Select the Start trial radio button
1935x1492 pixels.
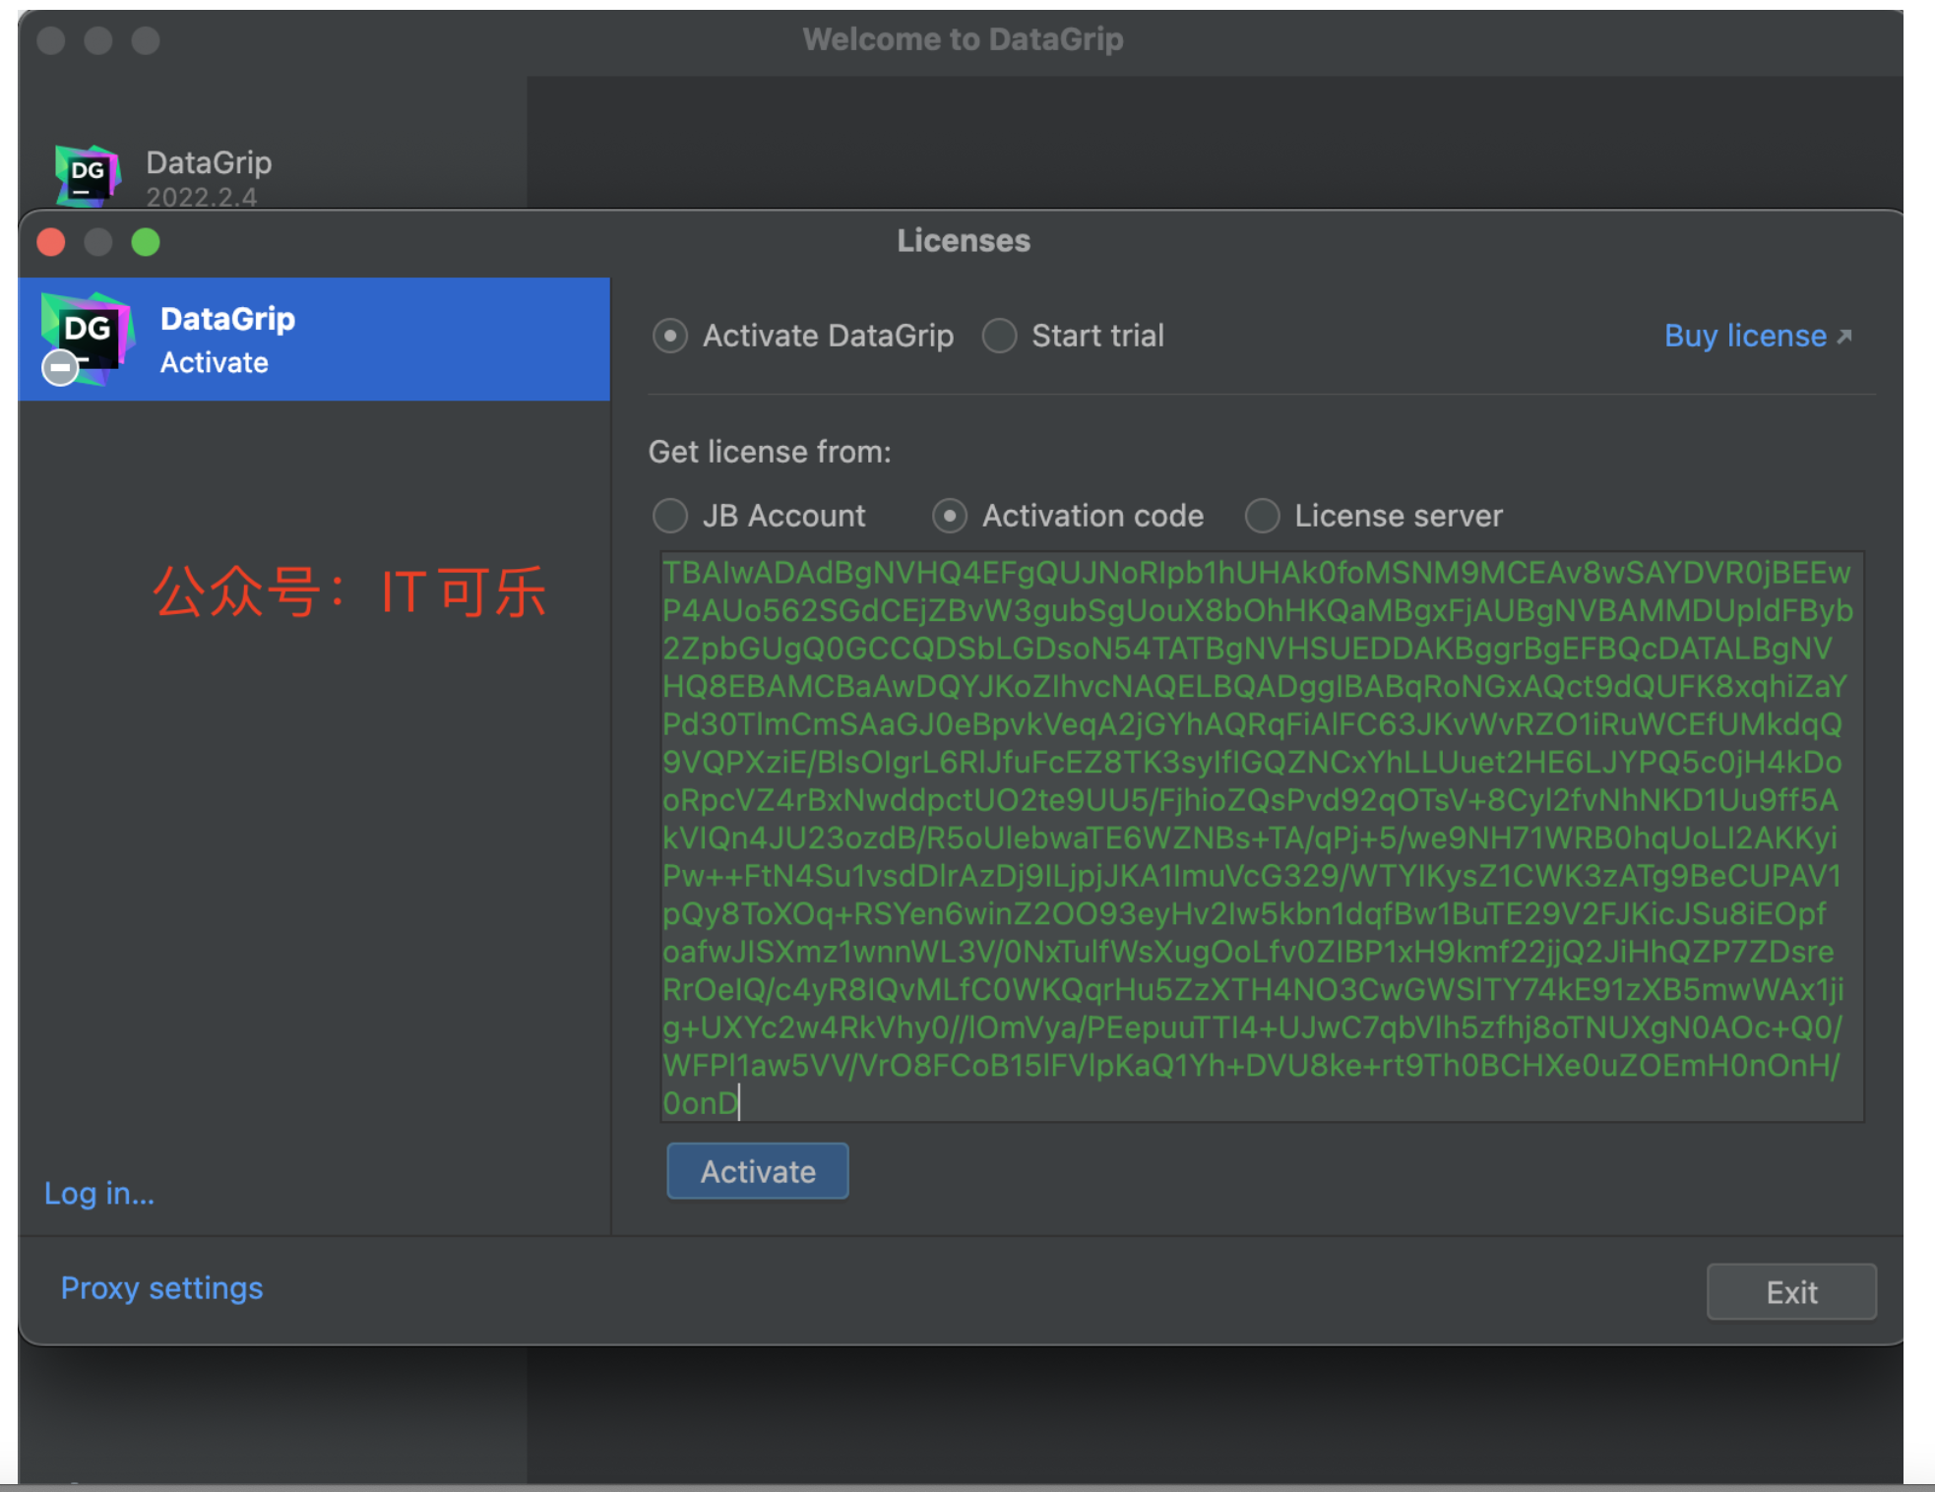[x=999, y=337]
